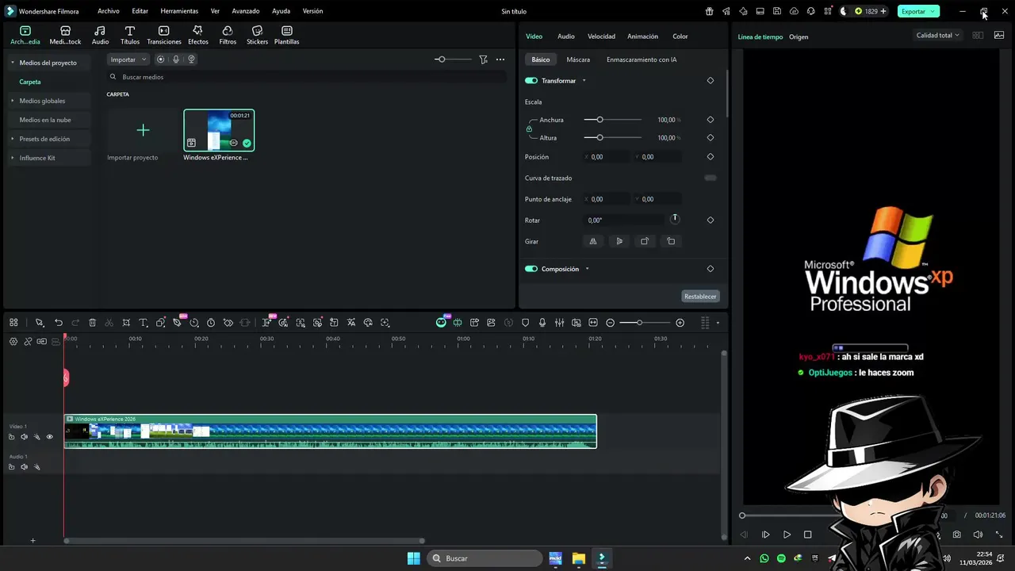
Task: Select the crop tool in timeline toolbar
Action: click(x=126, y=323)
